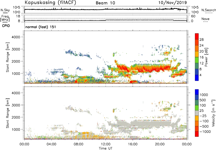Click the date '10/Nov/2019'
The image size is (216, 150).
click(x=173, y=2)
